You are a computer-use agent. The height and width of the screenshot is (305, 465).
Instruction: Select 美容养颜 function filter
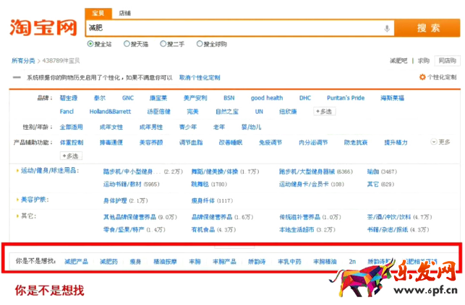[151, 143]
